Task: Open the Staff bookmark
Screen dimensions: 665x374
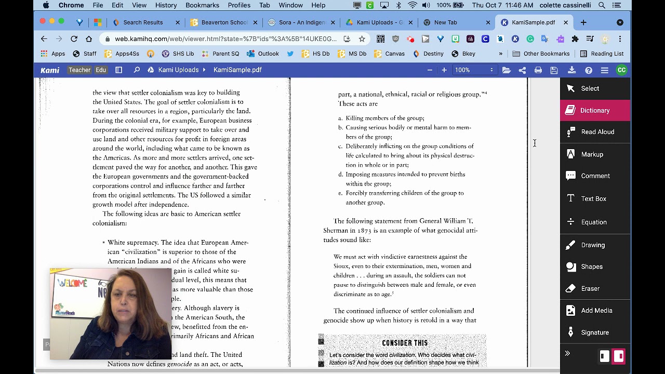Action: tap(85, 54)
